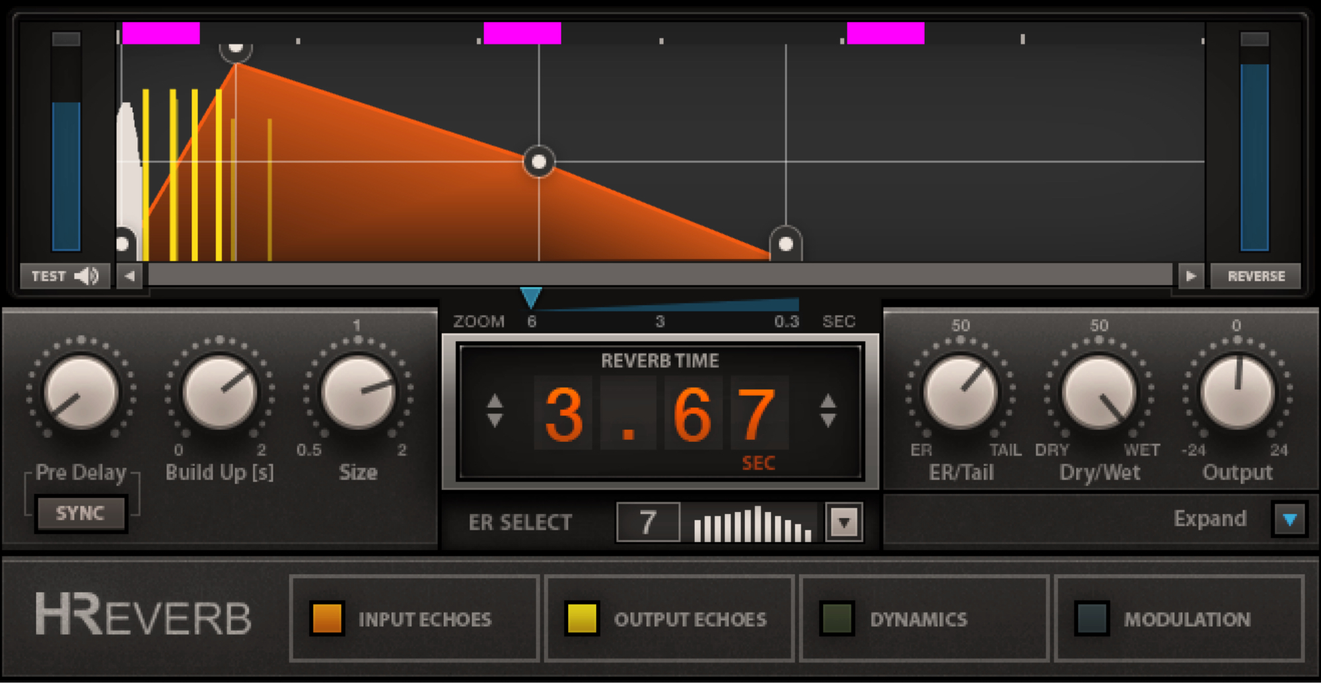
Task: Click the Size knob
Action: tap(358, 393)
